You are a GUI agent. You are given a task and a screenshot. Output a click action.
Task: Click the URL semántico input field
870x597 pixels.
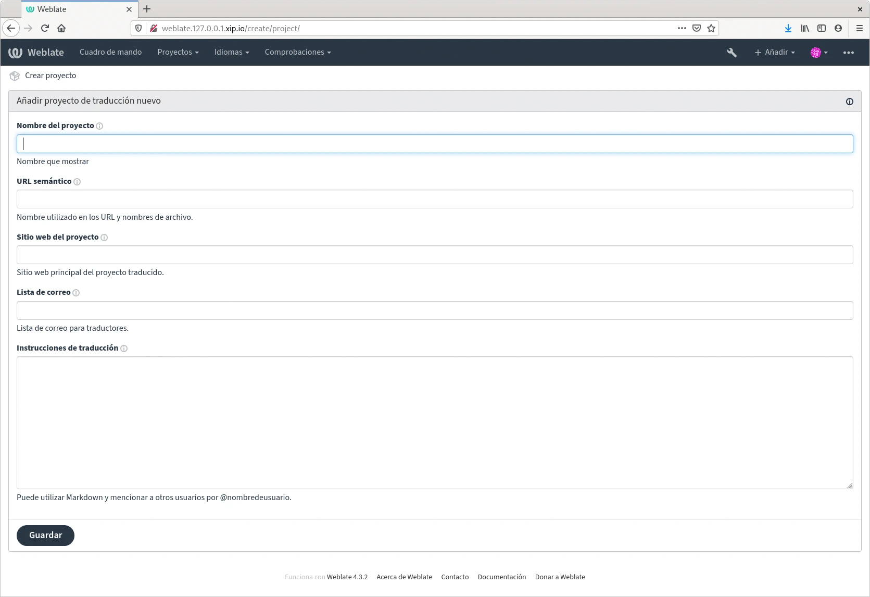coord(435,199)
